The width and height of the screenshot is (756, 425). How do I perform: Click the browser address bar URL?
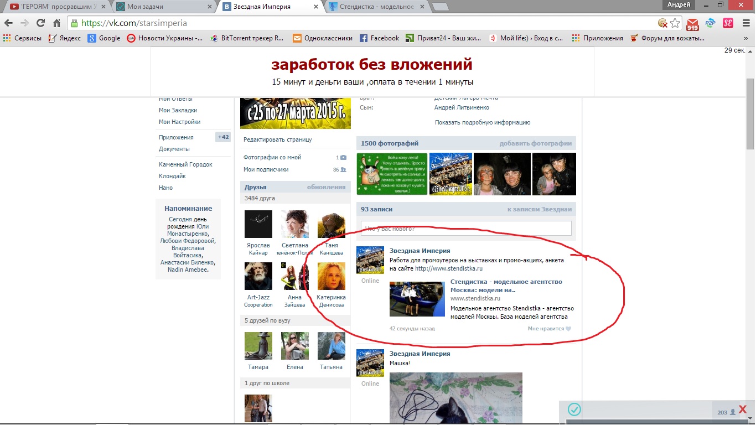click(x=134, y=23)
